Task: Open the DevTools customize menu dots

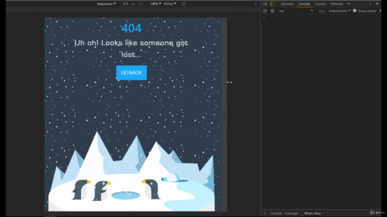Action: pos(369,4)
